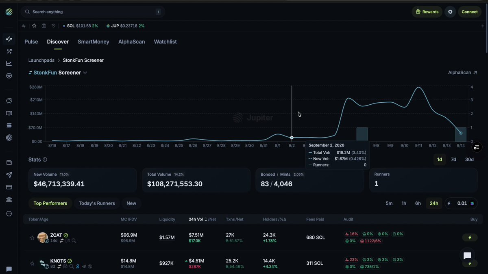
Task: Switch to the SmartMoney tab
Action: click(94, 42)
